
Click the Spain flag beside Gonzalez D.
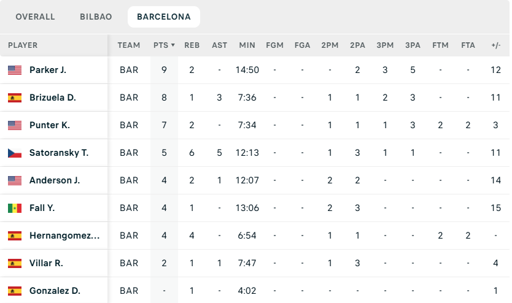pyautogui.click(x=15, y=291)
